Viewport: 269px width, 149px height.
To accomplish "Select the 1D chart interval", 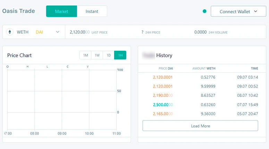I will pos(109,55).
